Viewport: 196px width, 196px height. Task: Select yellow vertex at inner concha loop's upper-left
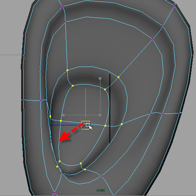click(x=73, y=86)
